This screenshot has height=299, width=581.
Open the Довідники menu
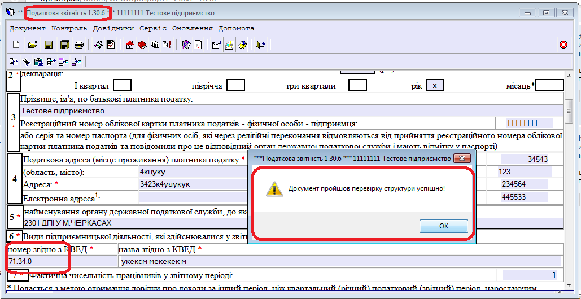[114, 28]
